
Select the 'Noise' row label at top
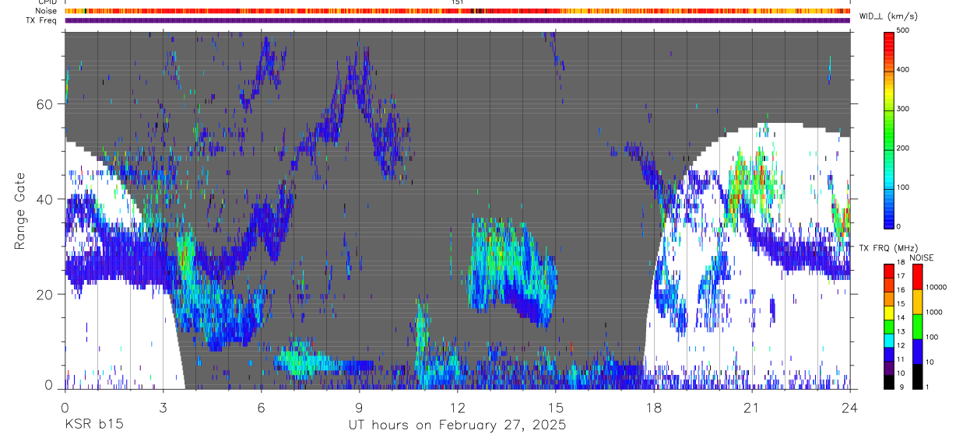pyautogui.click(x=45, y=11)
